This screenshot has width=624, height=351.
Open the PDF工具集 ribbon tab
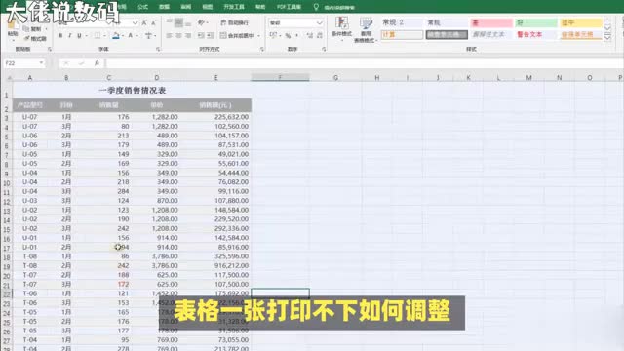(289, 7)
